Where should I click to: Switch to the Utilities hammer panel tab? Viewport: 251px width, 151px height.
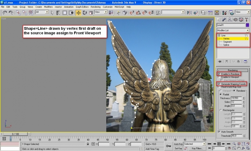246,20
